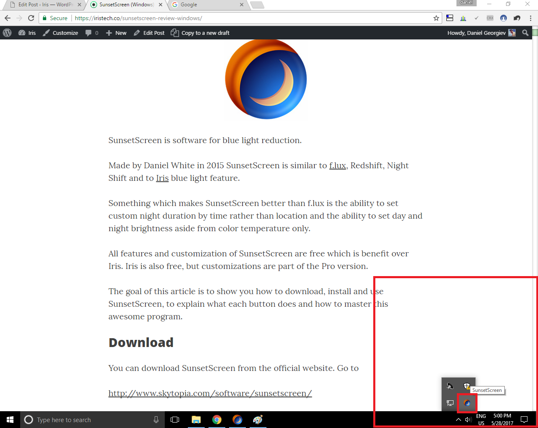Follow the f.lux link
538x428 pixels.
[x=338, y=165]
